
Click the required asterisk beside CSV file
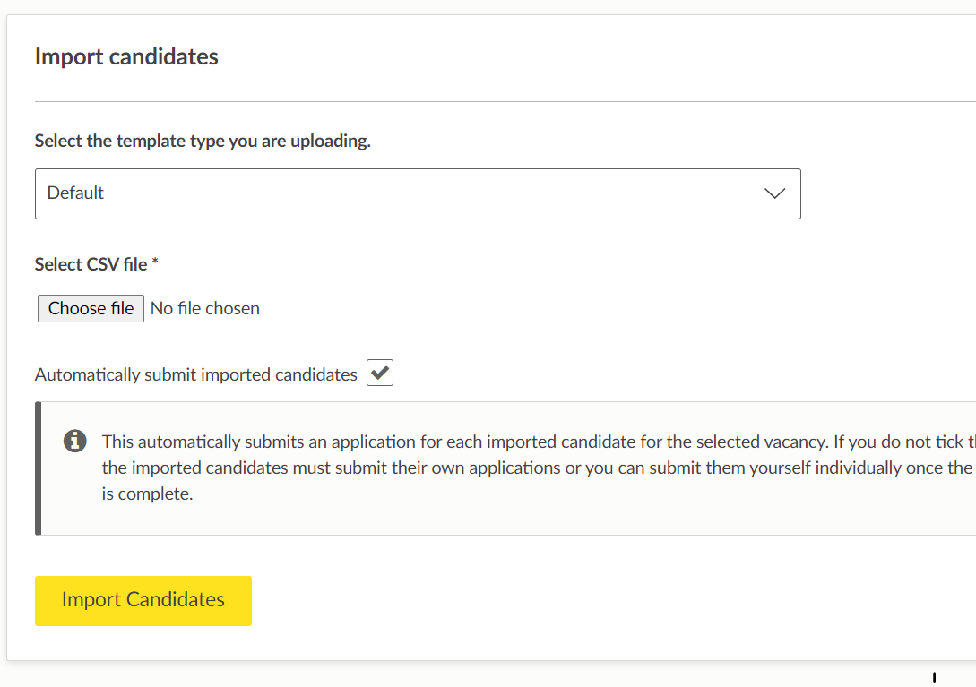(x=155, y=263)
